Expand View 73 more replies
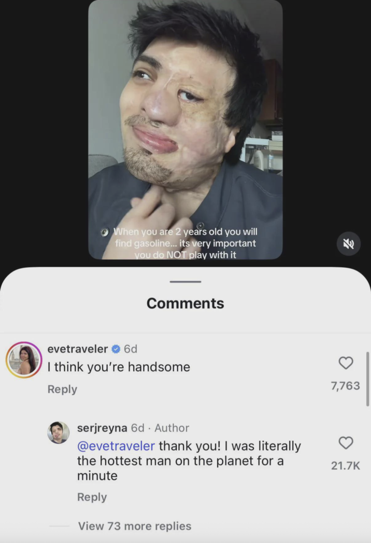 click(x=135, y=526)
